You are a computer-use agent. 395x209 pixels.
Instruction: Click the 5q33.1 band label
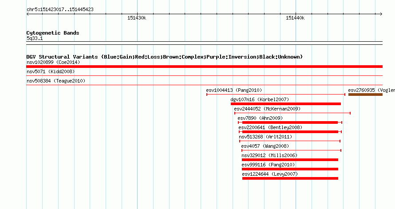pos(35,38)
